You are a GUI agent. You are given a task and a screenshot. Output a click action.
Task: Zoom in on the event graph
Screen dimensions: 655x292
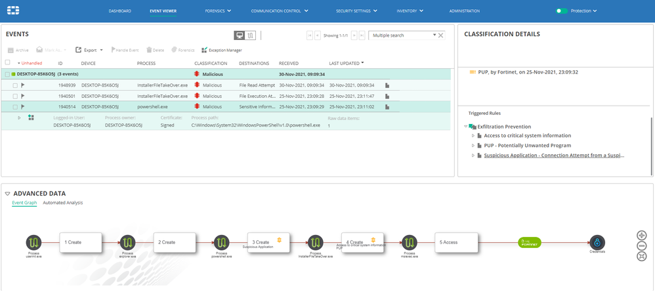click(641, 235)
